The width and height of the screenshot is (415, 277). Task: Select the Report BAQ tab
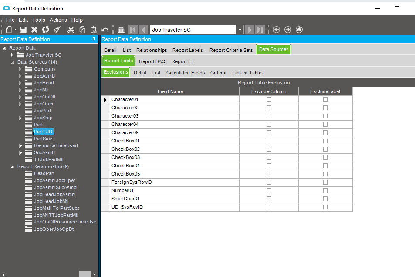coord(152,61)
